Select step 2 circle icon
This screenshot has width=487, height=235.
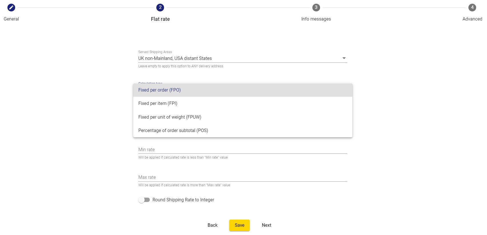pyautogui.click(x=160, y=7)
